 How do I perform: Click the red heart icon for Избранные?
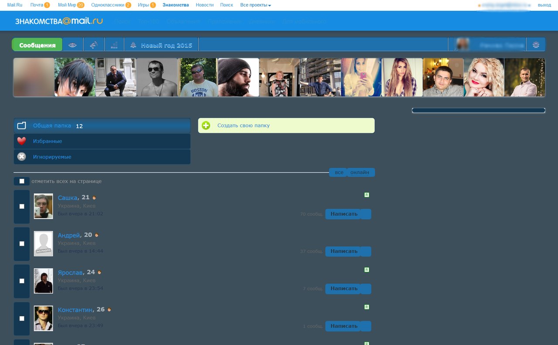pos(22,141)
